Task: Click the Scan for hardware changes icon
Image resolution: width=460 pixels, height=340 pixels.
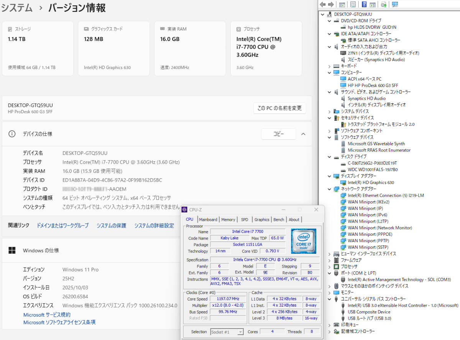Action: (383, 4)
